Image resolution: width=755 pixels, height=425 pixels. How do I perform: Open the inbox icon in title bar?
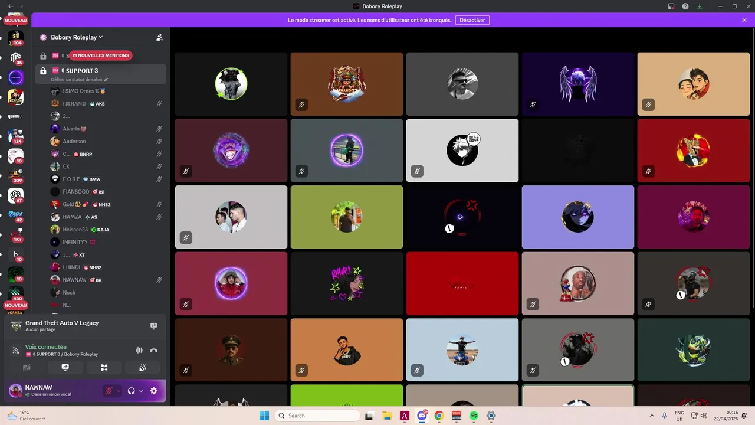click(x=671, y=6)
